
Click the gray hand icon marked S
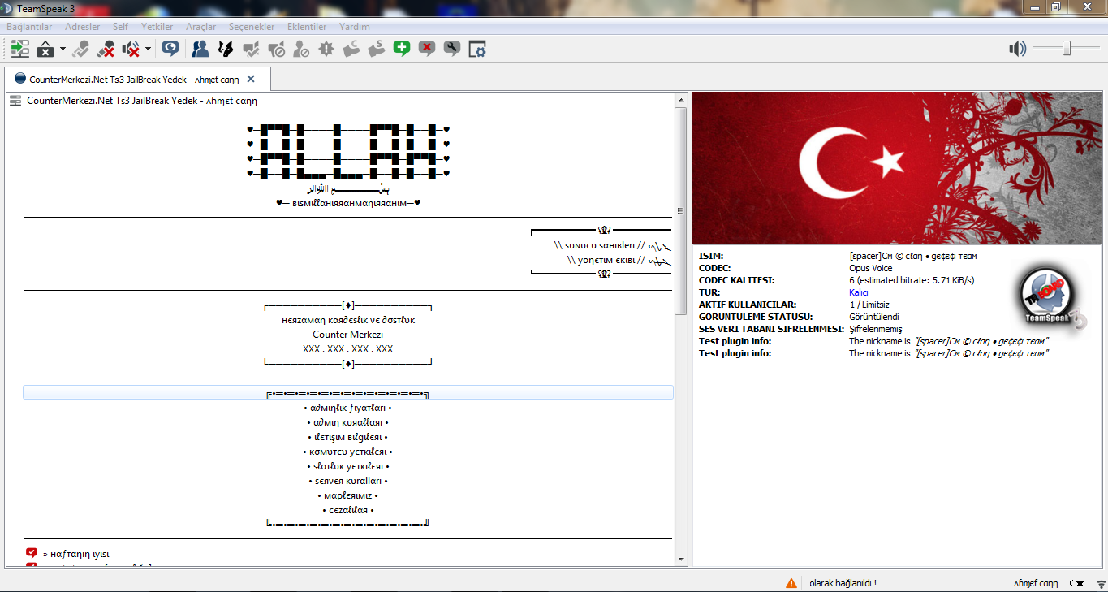coord(376,49)
